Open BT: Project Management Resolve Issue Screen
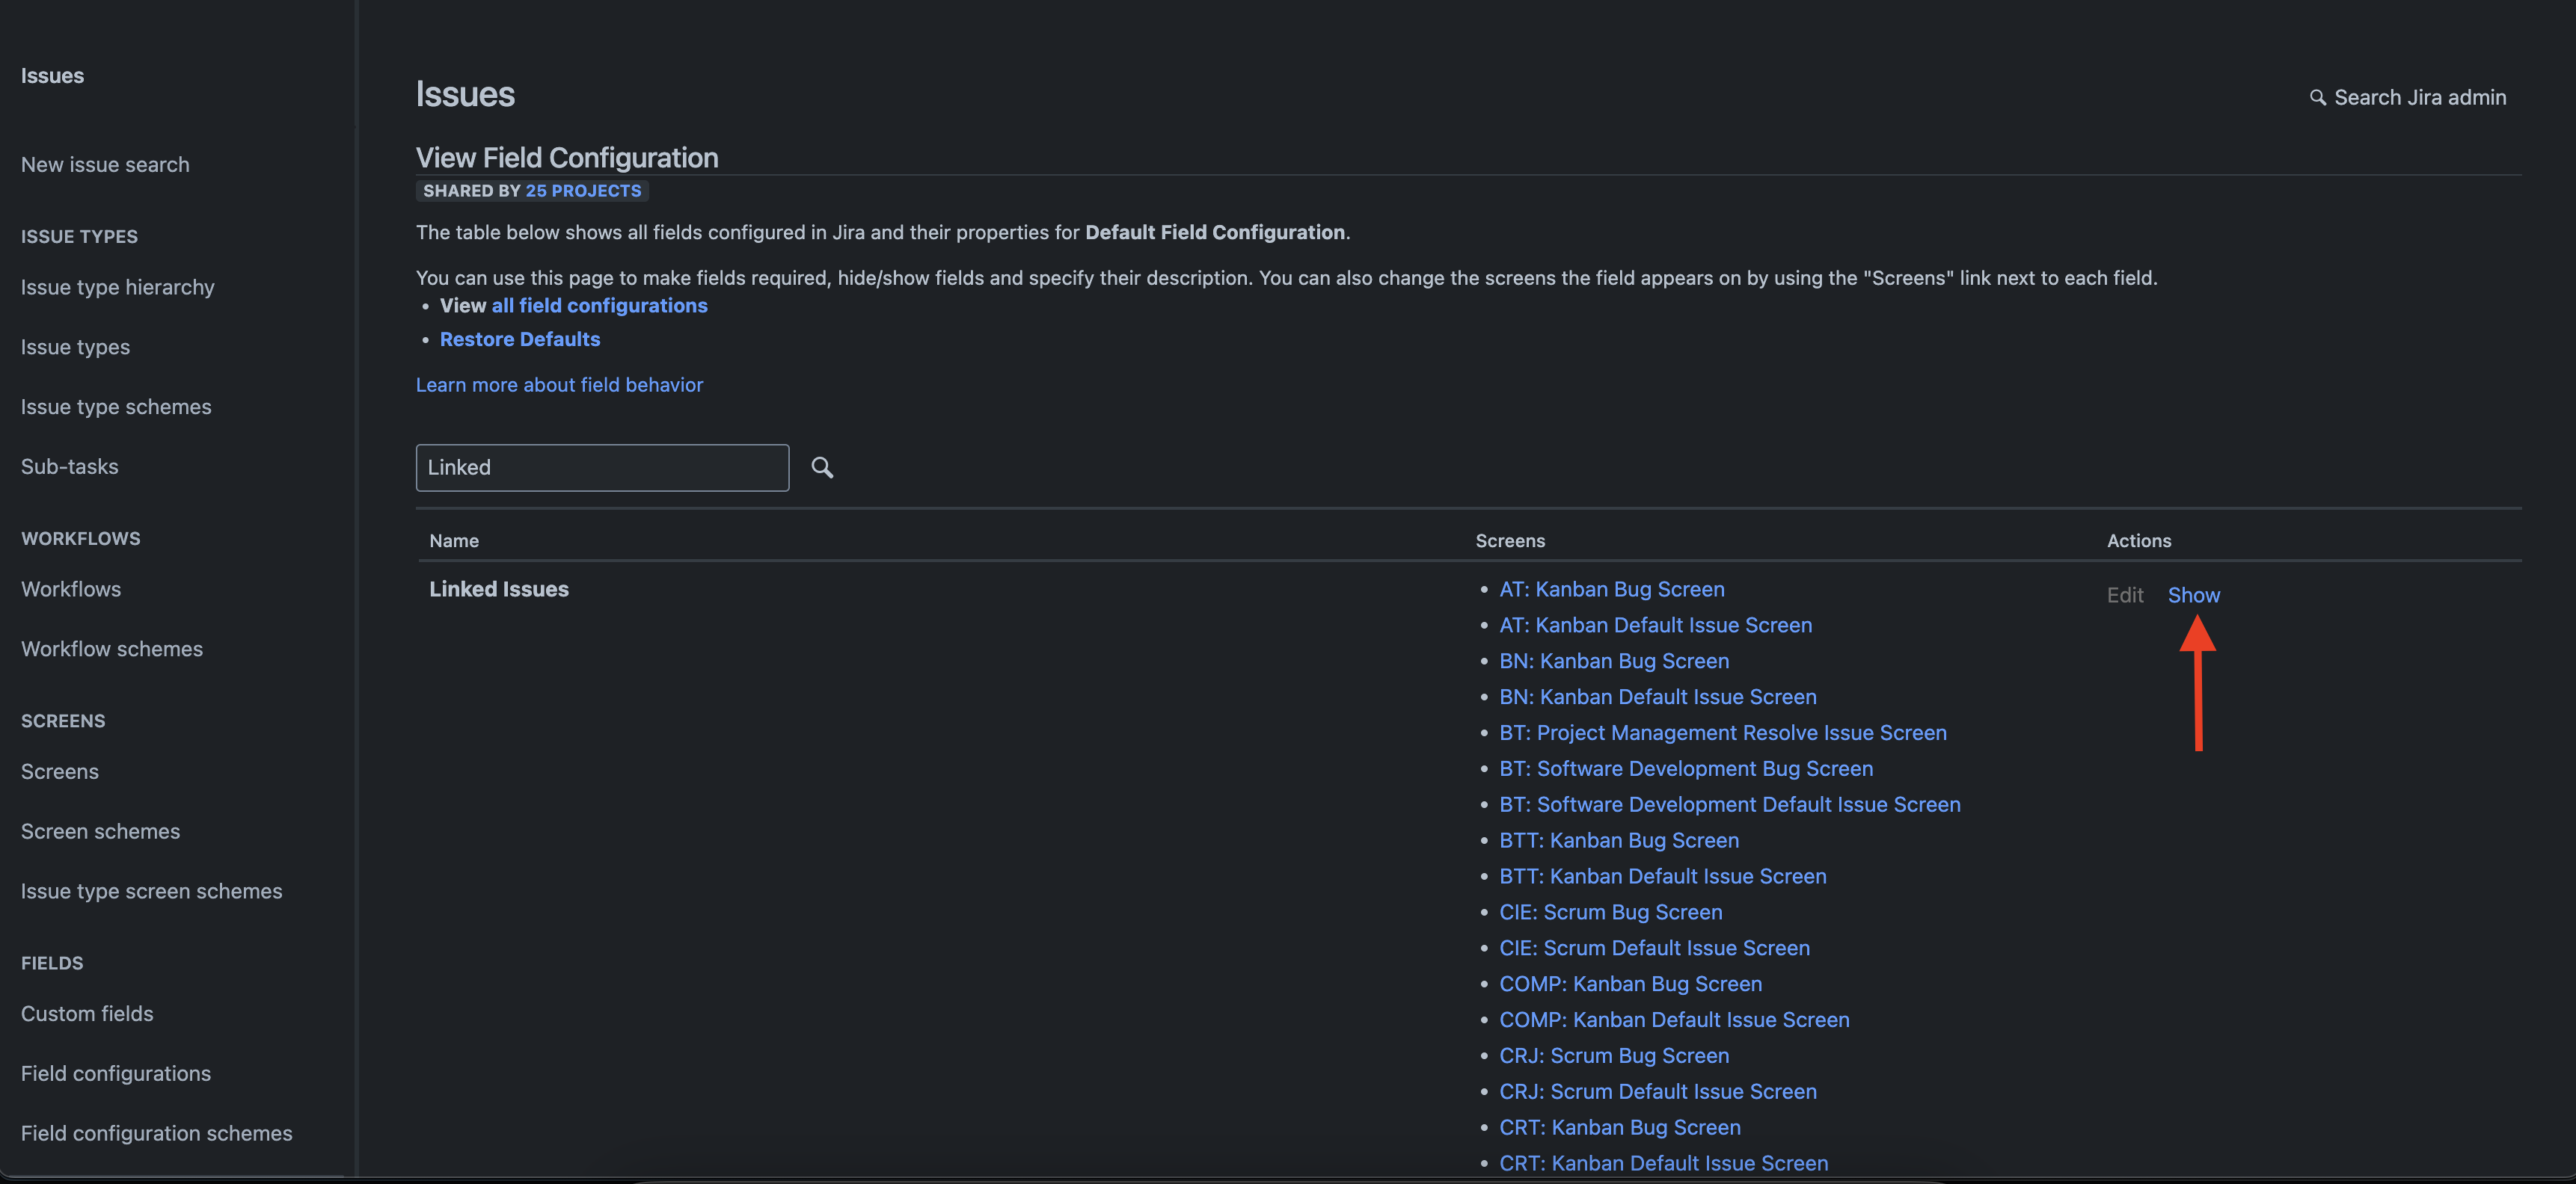The width and height of the screenshot is (2576, 1184). coord(1722,733)
